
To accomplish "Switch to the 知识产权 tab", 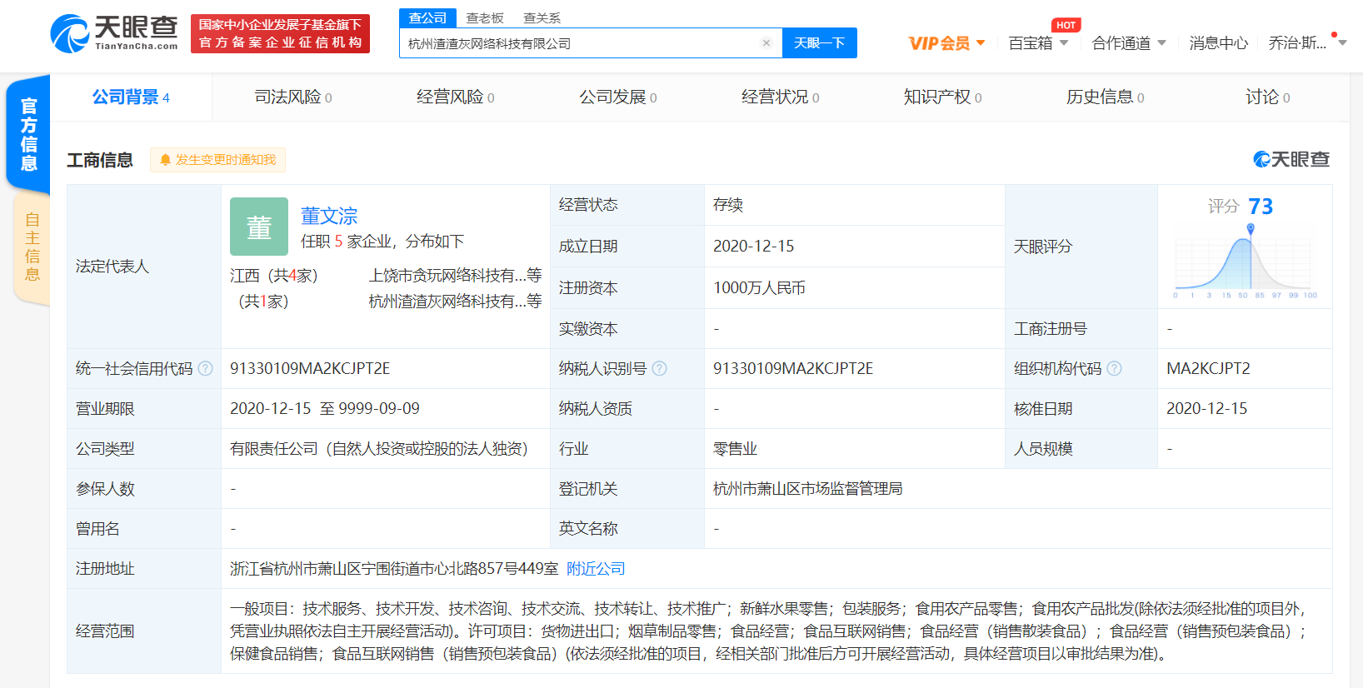I will pyautogui.click(x=942, y=97).
